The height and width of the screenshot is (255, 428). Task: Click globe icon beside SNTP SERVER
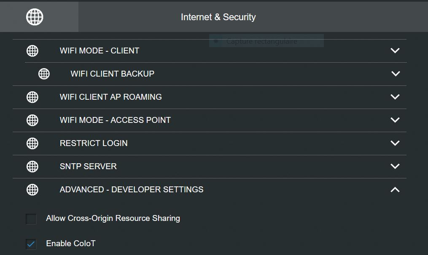click(x=32, y=167)
